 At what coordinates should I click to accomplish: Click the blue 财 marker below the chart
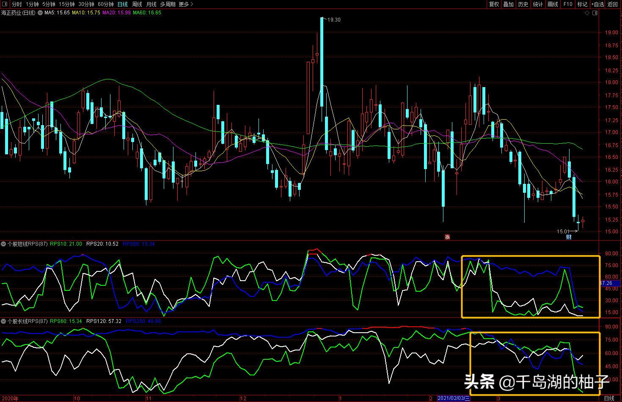569,237
